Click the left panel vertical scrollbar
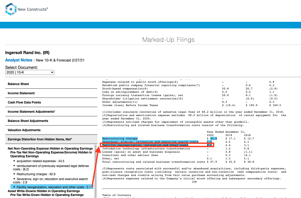This screenshot has width=301, height=198. pos(96,171)
